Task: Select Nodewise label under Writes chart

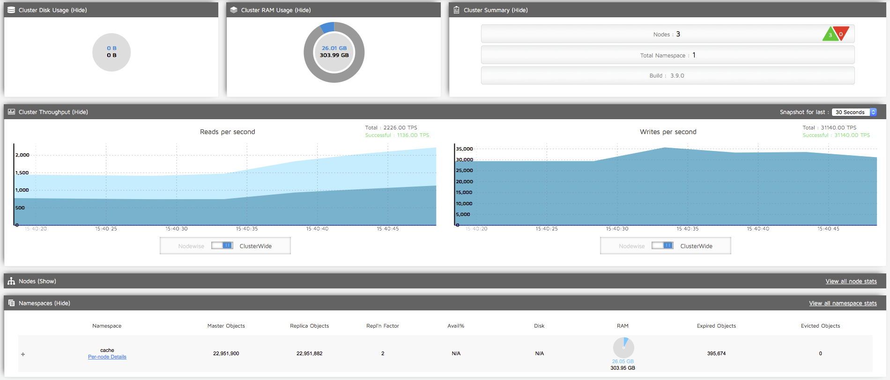Action: coord(631,246)
